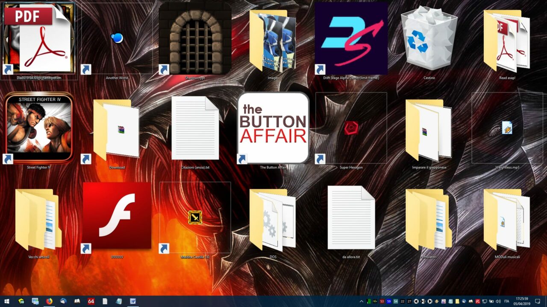Switch to Firefox in the taskbar

[49, 301]
